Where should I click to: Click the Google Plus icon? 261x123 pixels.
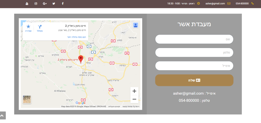point(45,3)
